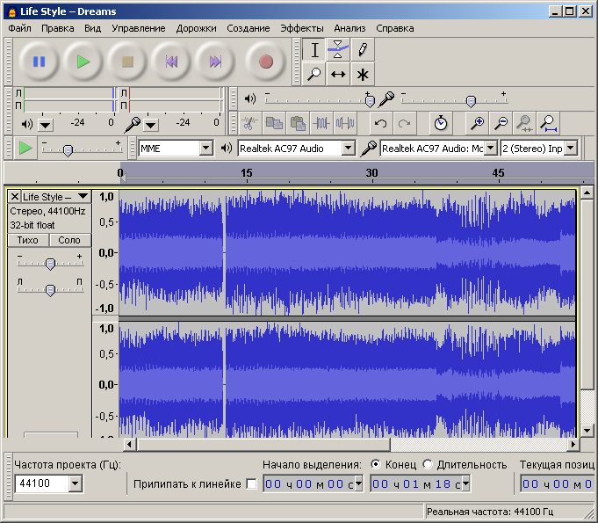Click the Trim audio icon

321,123
